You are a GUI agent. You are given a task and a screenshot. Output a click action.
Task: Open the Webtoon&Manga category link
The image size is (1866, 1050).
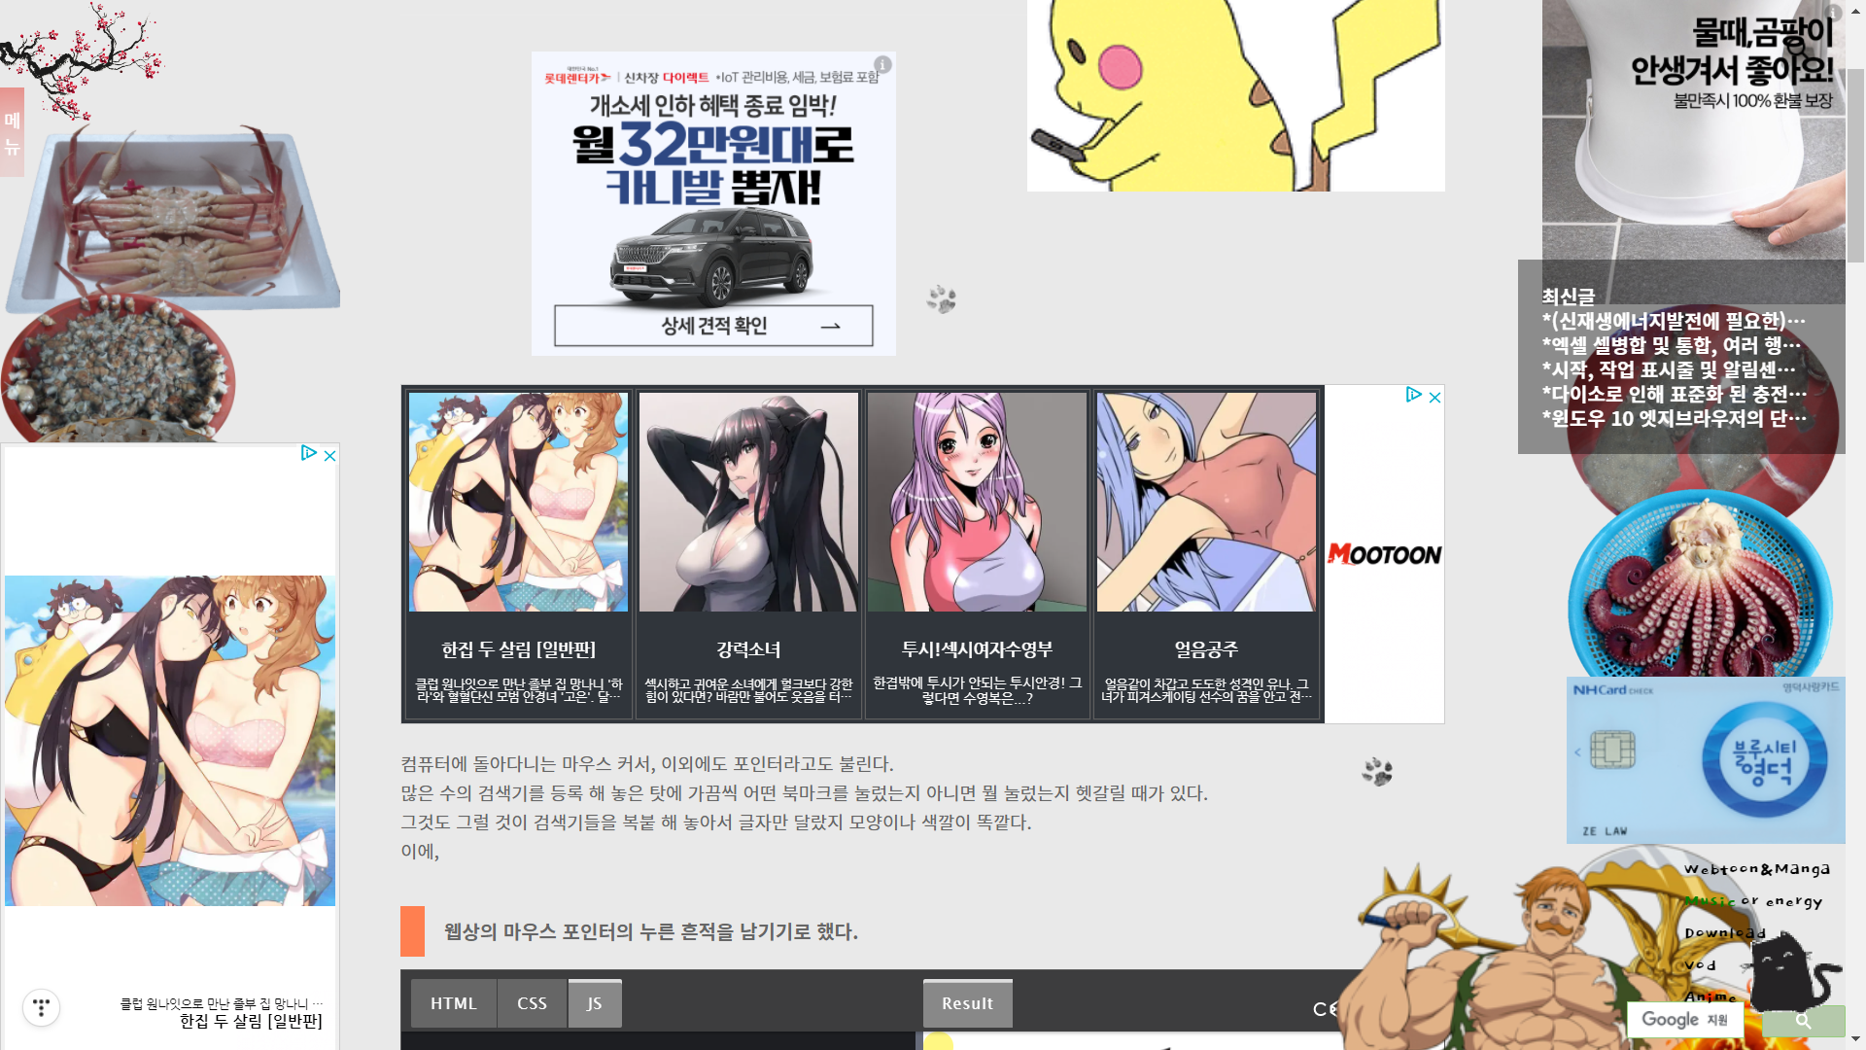point(1756,869)
